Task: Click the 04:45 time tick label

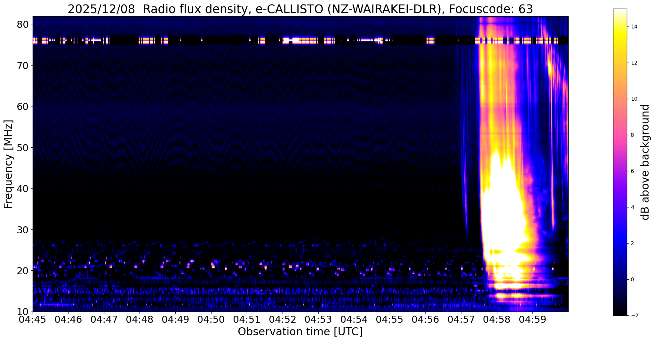Action: [x=33, y=319]
